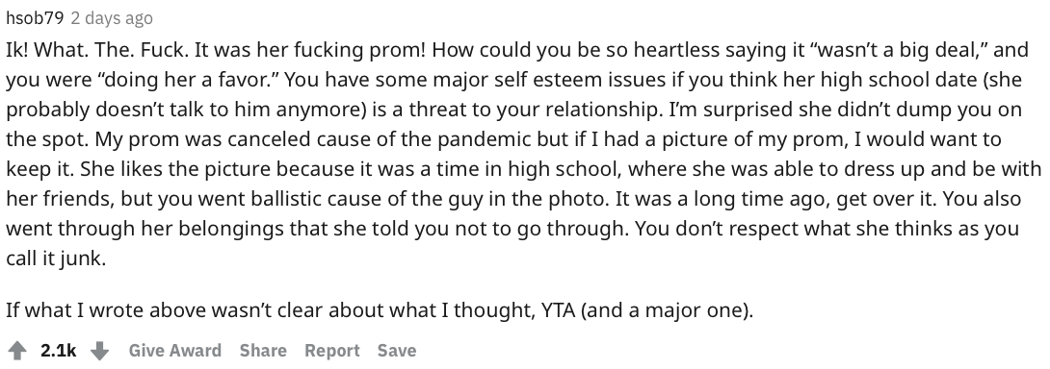Give Award to this comment

174,351
